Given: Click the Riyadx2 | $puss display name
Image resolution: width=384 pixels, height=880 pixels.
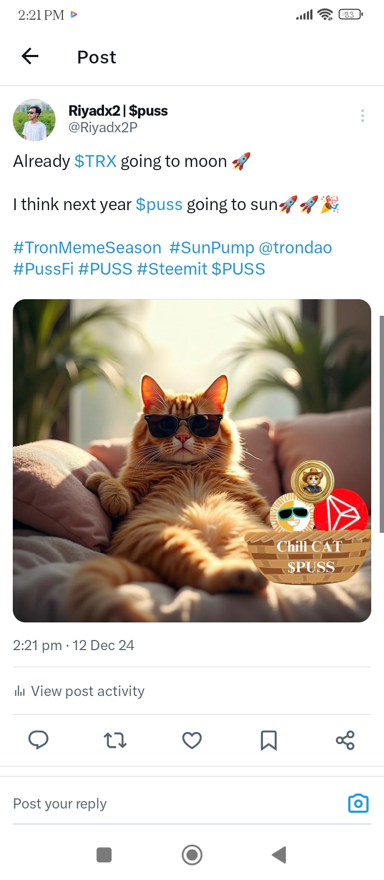Looking at the screenshot, I should [x=118, y=111].
